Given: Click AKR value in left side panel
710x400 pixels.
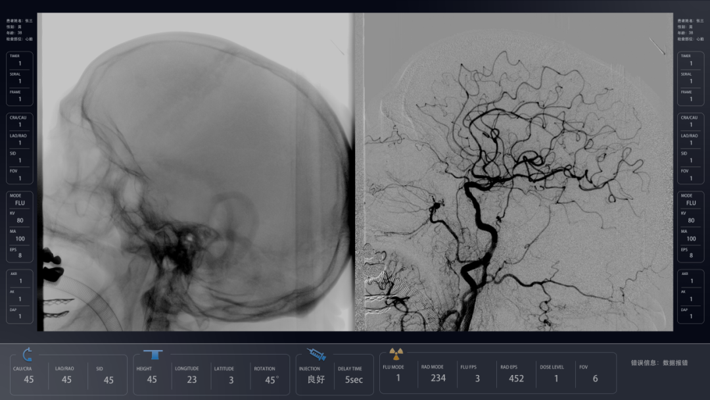Looking at the screenshot, I should coord(20,281).
